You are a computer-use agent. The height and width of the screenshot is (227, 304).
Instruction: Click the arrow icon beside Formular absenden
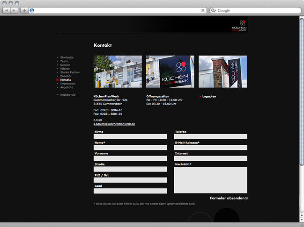point(246,199)
